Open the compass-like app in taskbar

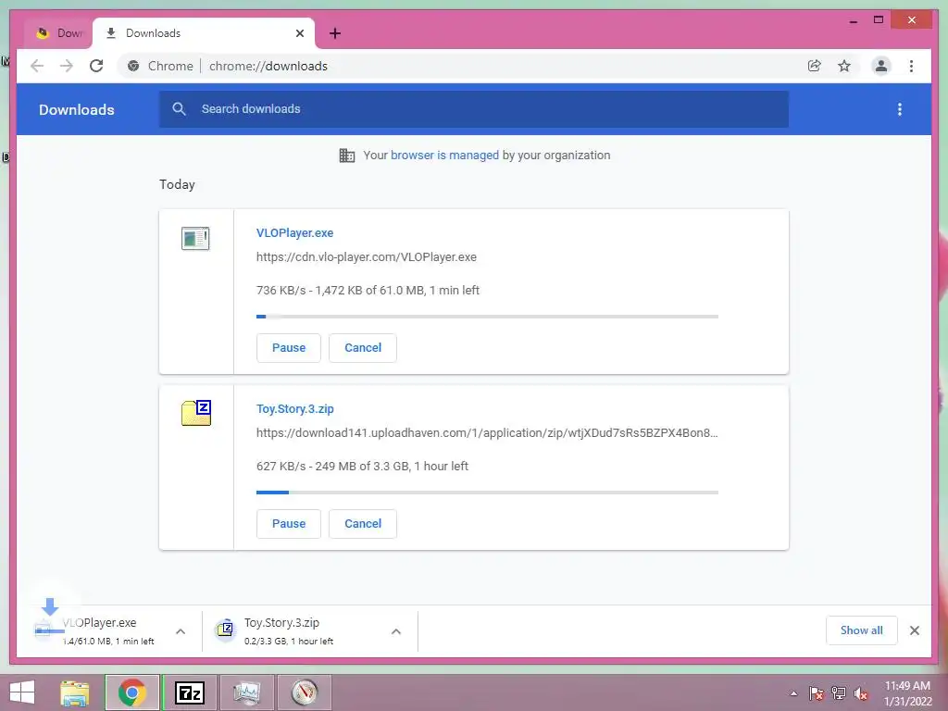click(x=304, y=692)
